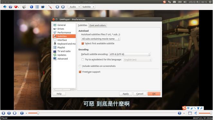
Task: Click the TV tuner icon in toolbar
Action: click(43, 7)
